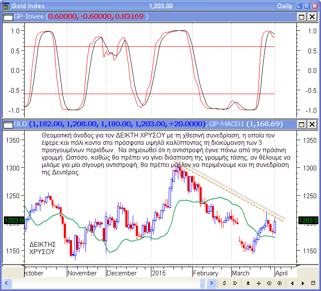Maximize the GLD price pane

coord(301,124)
